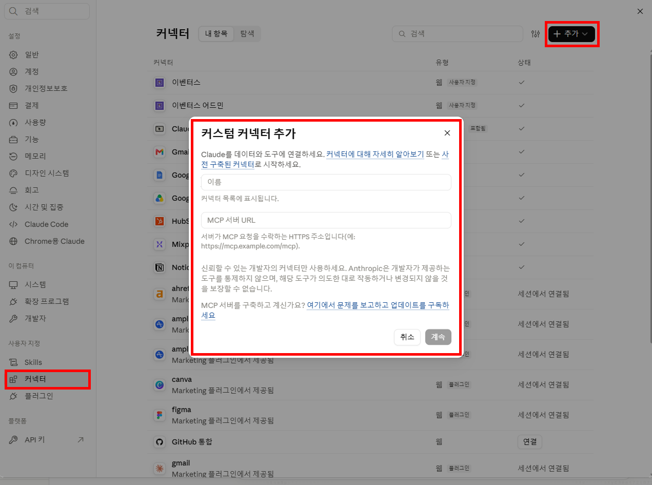Viewport: 652px width, 485px height.
Task: Click the filter sliders icon
Action: (536, 34)
